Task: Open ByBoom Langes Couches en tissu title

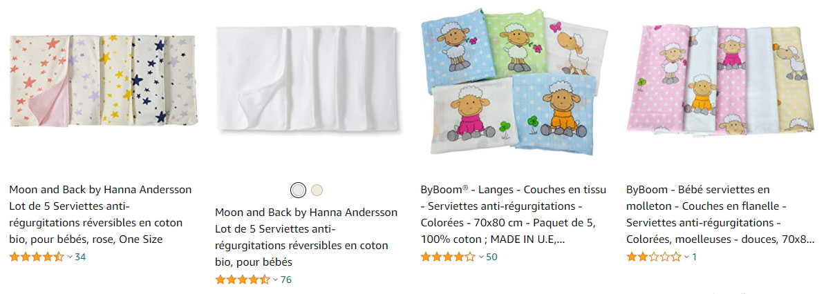Action: (514, 215)
